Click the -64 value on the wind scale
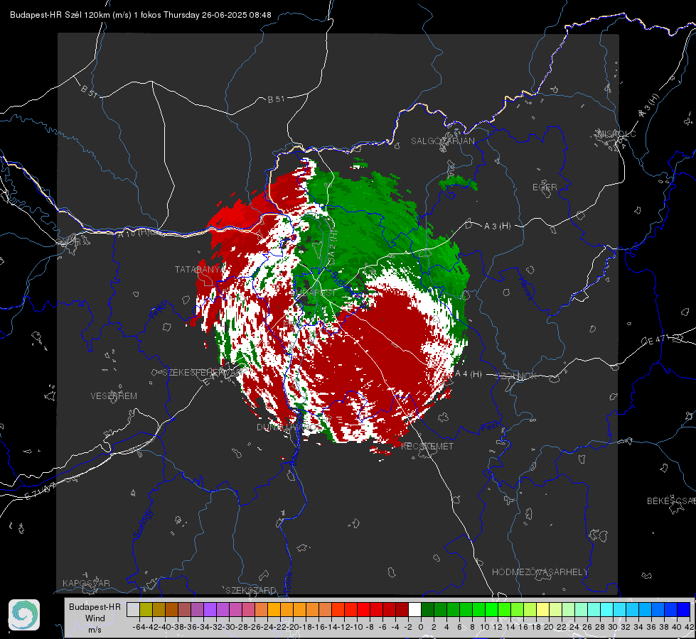 tap(139, 627)
